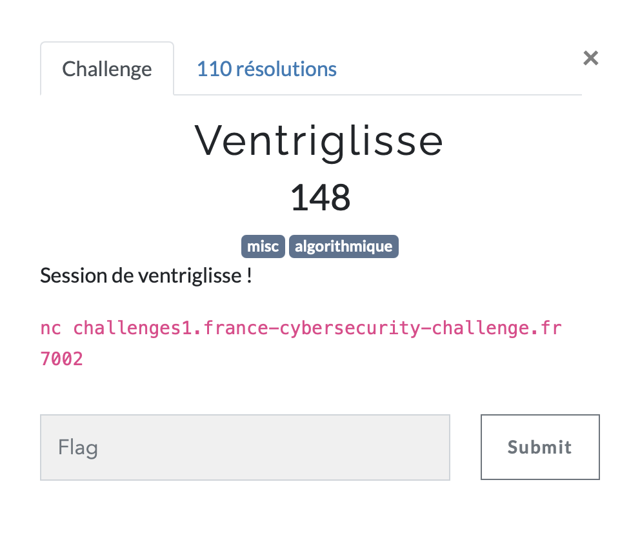Click the 'Session de ventriglisse !' description
This screenshot has width=640, height=542.
tap(146, 276)
